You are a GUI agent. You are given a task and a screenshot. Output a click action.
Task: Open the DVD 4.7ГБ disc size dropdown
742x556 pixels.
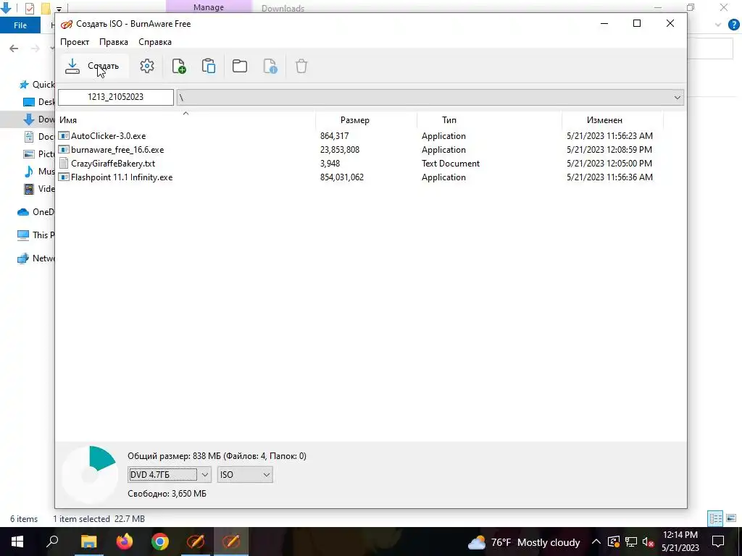(169, 475)
